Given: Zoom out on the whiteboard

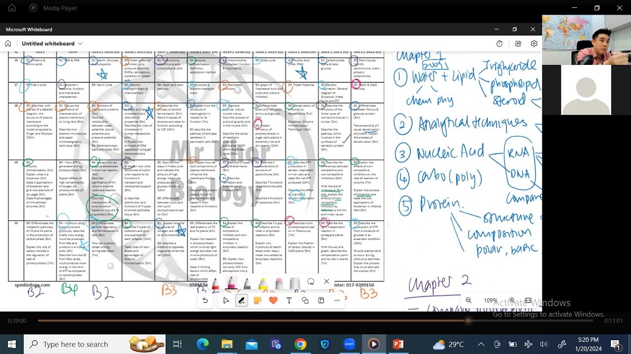Looking at the screenshot, I should (468, 300).
